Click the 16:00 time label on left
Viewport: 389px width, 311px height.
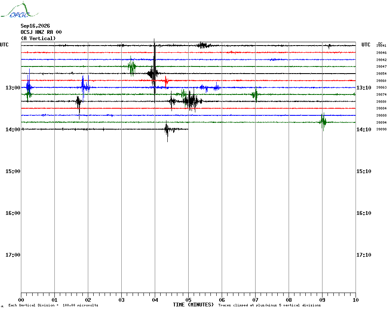pos(13,213)
